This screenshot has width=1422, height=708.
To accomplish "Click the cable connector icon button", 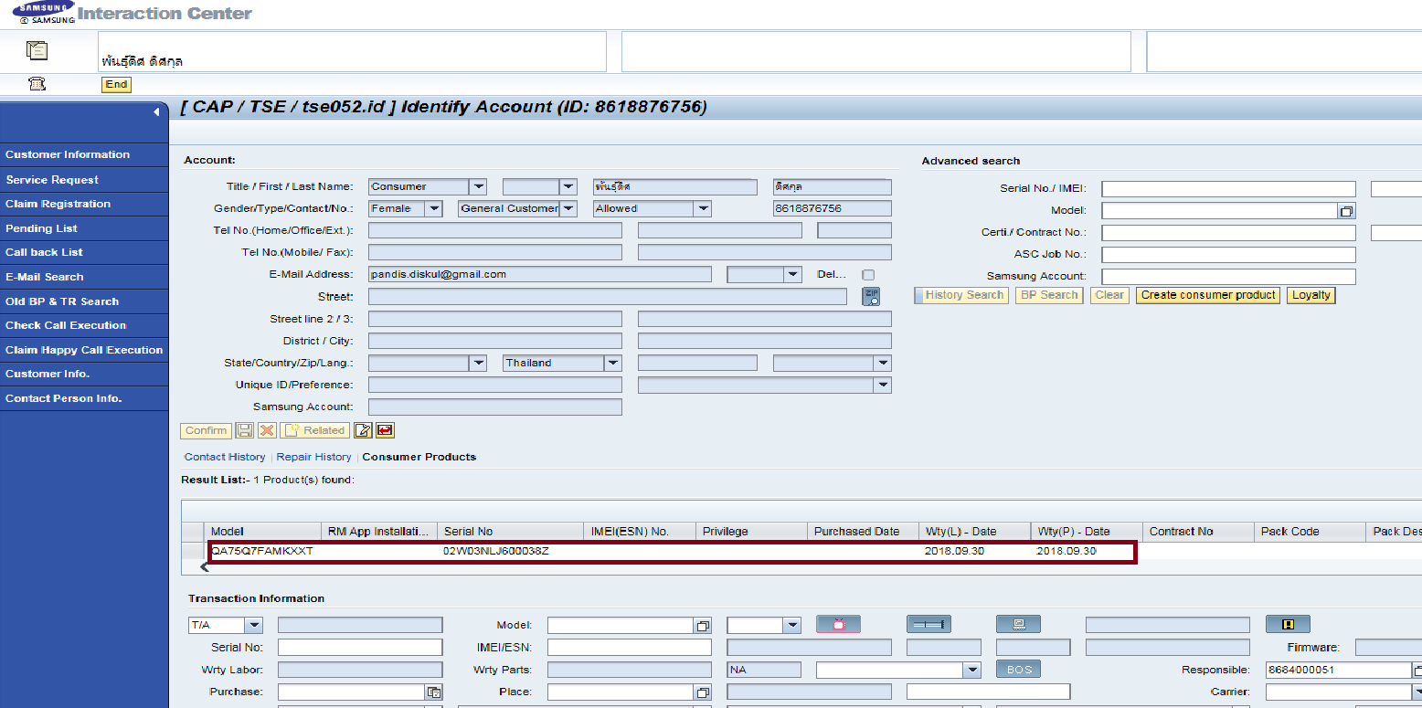I will click(929, 625).
